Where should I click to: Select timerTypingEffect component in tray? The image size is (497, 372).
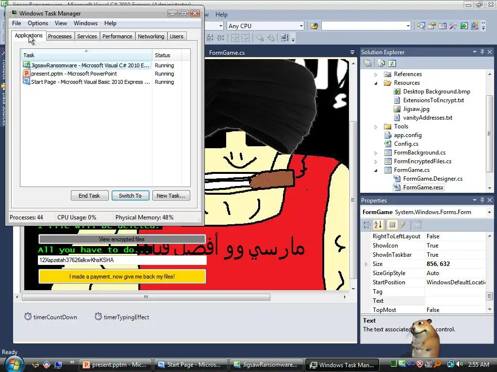[122, 317]
